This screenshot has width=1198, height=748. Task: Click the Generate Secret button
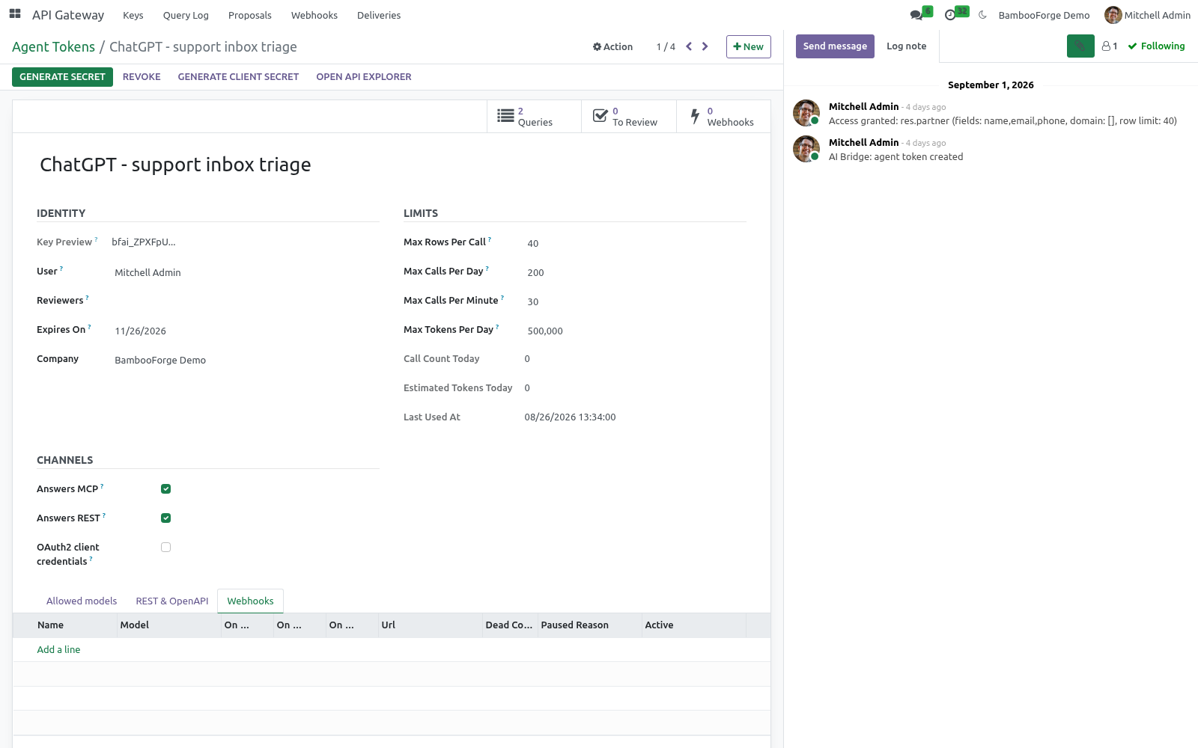(x=62, y=77)
